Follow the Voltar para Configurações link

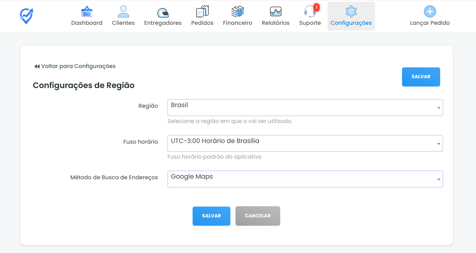tap(78, 66)
